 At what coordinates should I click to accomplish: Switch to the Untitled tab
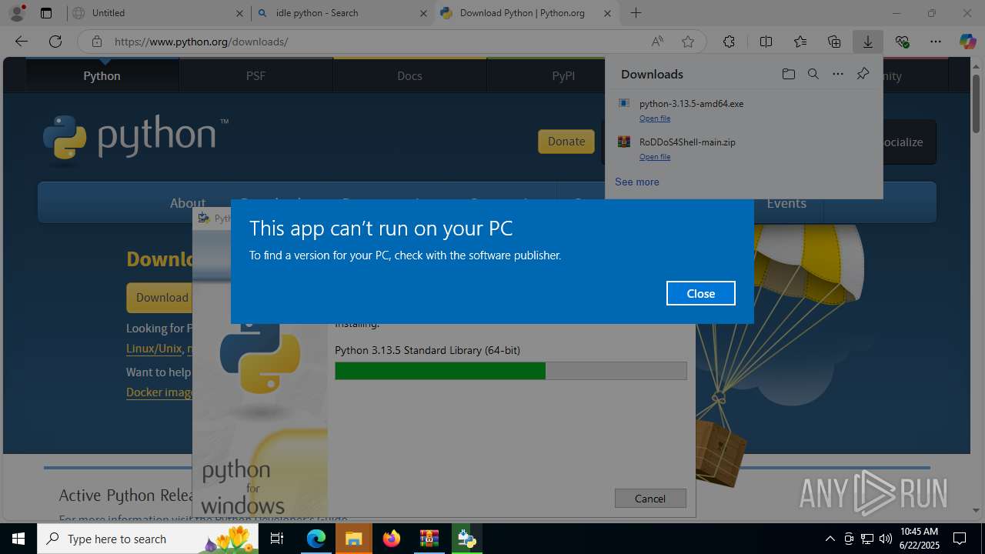tap(158, 13)
